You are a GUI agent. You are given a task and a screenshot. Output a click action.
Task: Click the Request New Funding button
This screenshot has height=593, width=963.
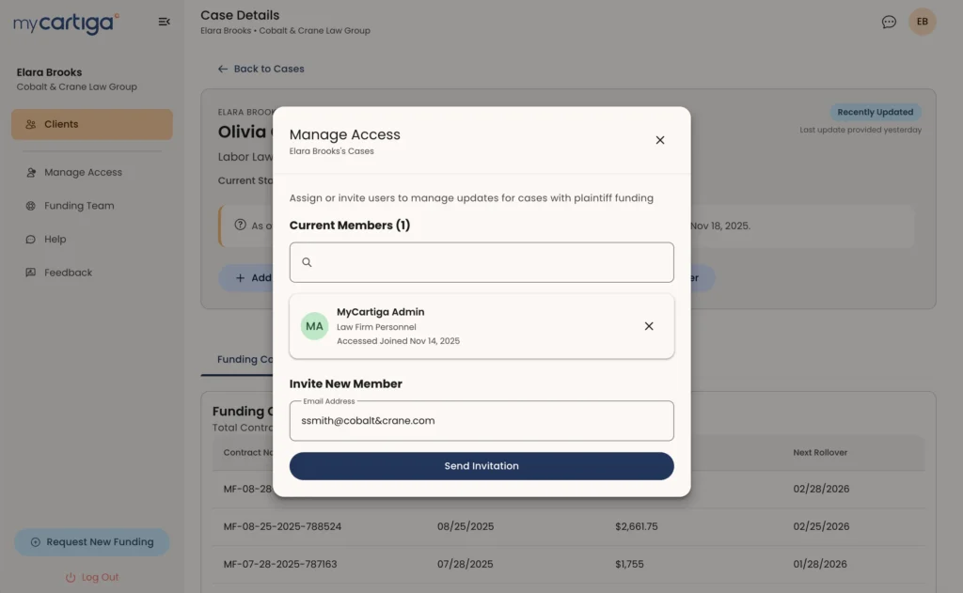[x=92, y=542]
